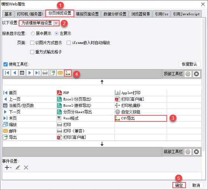
Task: Select the 居中展示 radio button
Action: pyautogui.click(x=33, y=33)
